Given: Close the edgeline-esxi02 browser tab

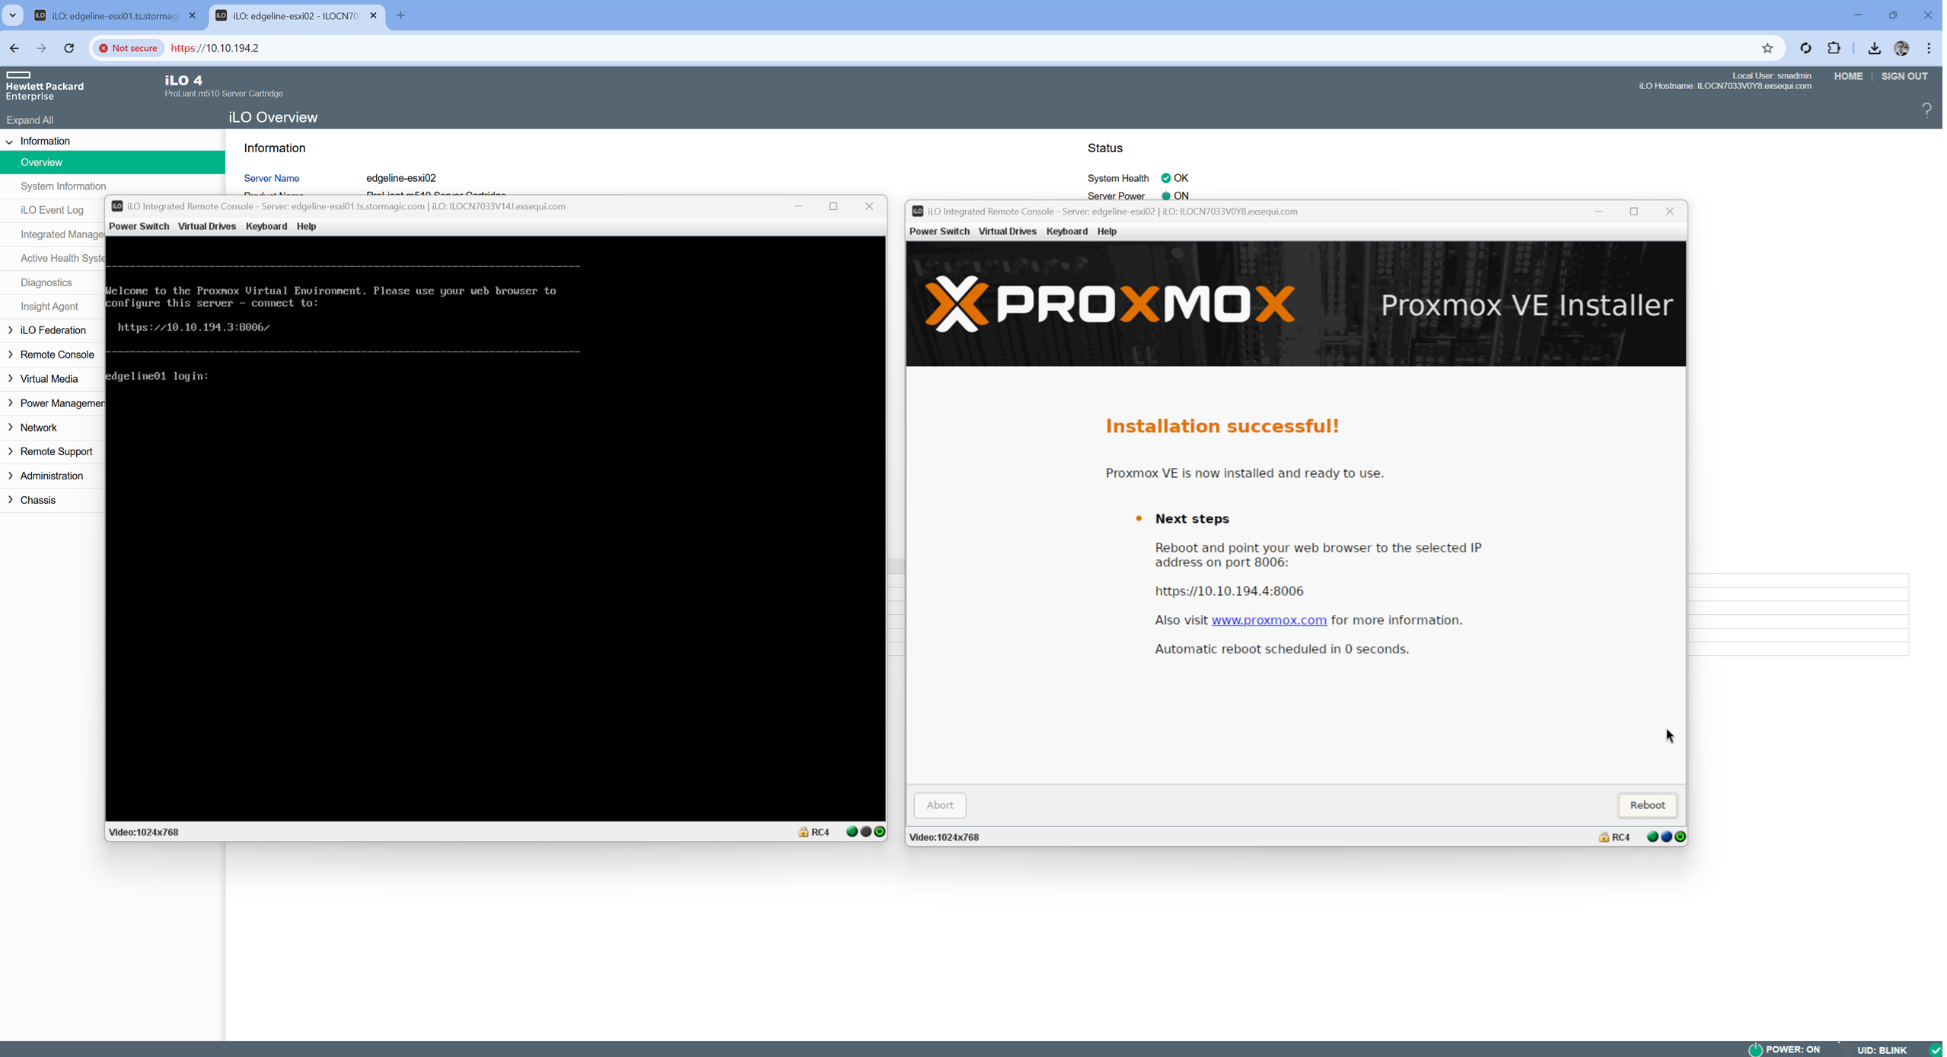Looking at the screenshot, I should (x=373, y=15).
